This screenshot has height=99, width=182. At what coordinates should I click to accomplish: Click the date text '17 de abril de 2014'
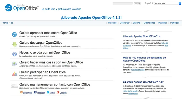(131, 65)
